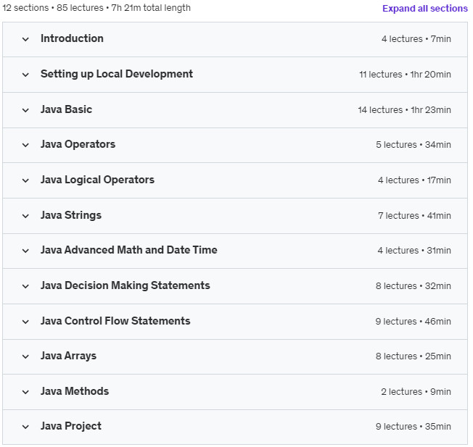Select the Java Arrays section title
473x447 pixels.
click(x=68, y=356)
